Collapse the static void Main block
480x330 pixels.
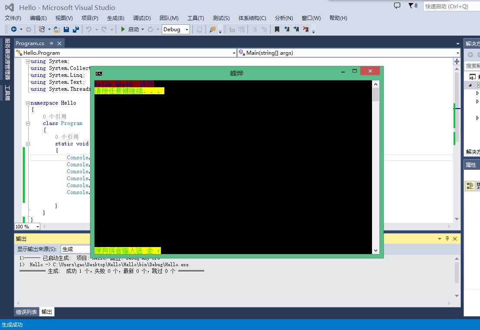(x=28, y=144)
